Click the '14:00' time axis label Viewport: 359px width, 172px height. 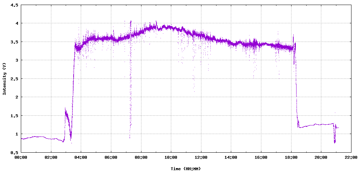point(231,157)
